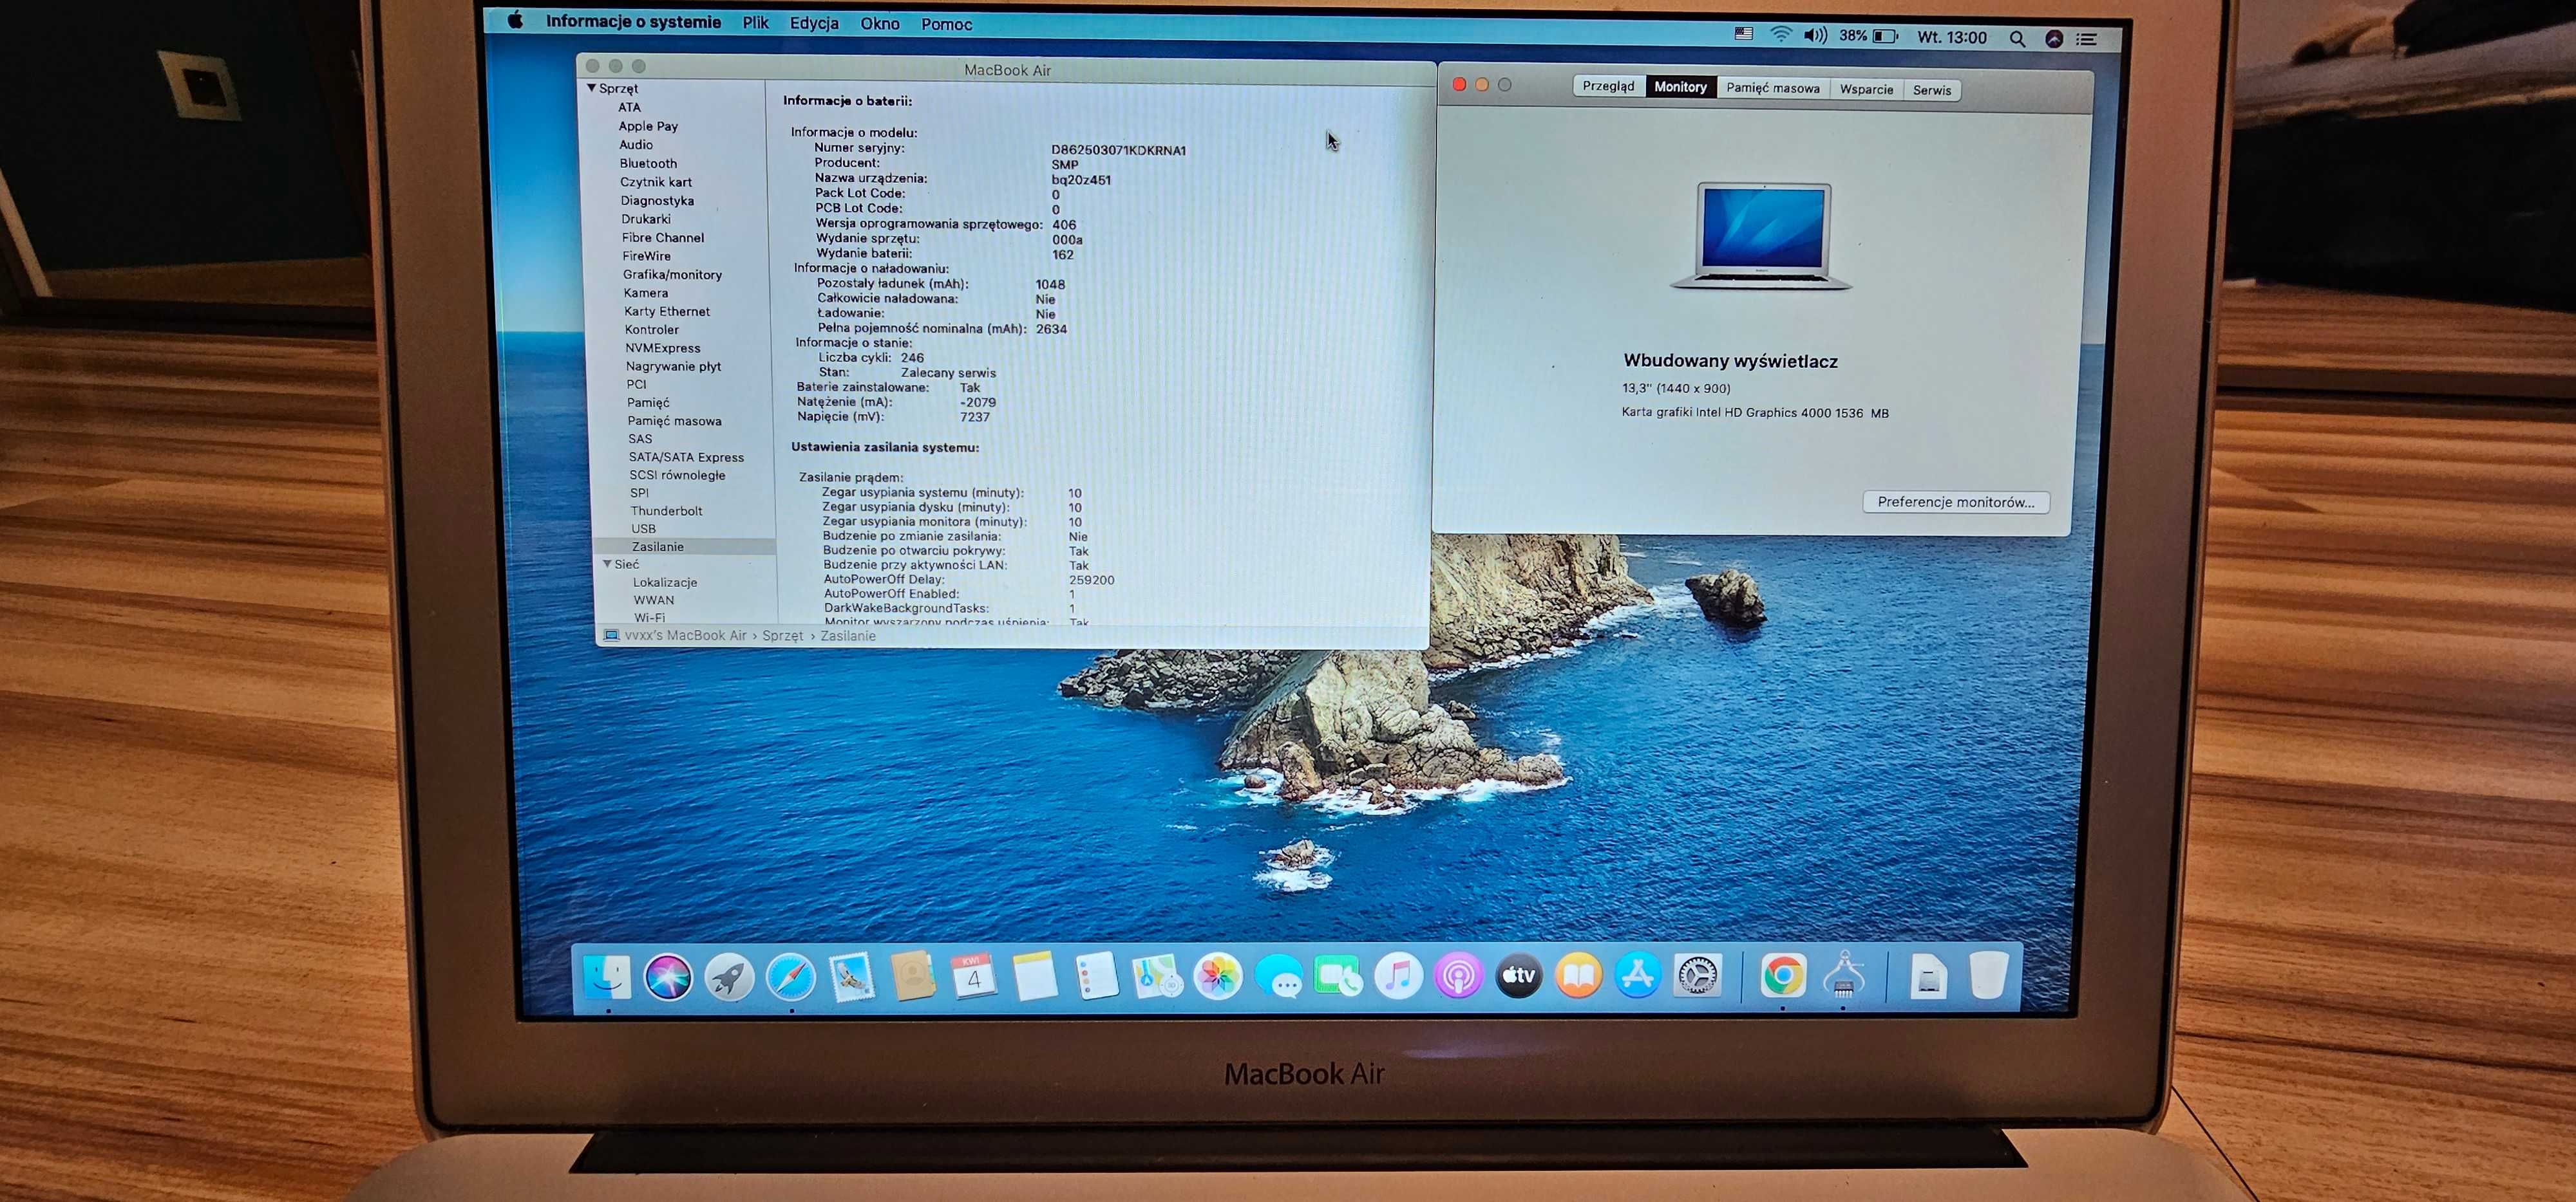Screen dimensions: 2576x1202
Task: Click the 38% battery status indicator
Action: pyautogui.click(x=1868, y=36)
